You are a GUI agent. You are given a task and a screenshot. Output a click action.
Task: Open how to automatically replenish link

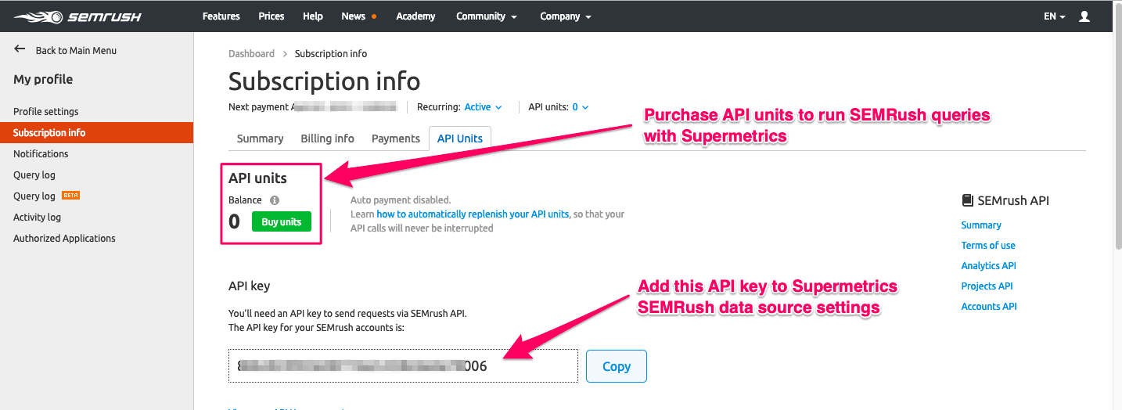pyautogui.click(x=473, y=214)
